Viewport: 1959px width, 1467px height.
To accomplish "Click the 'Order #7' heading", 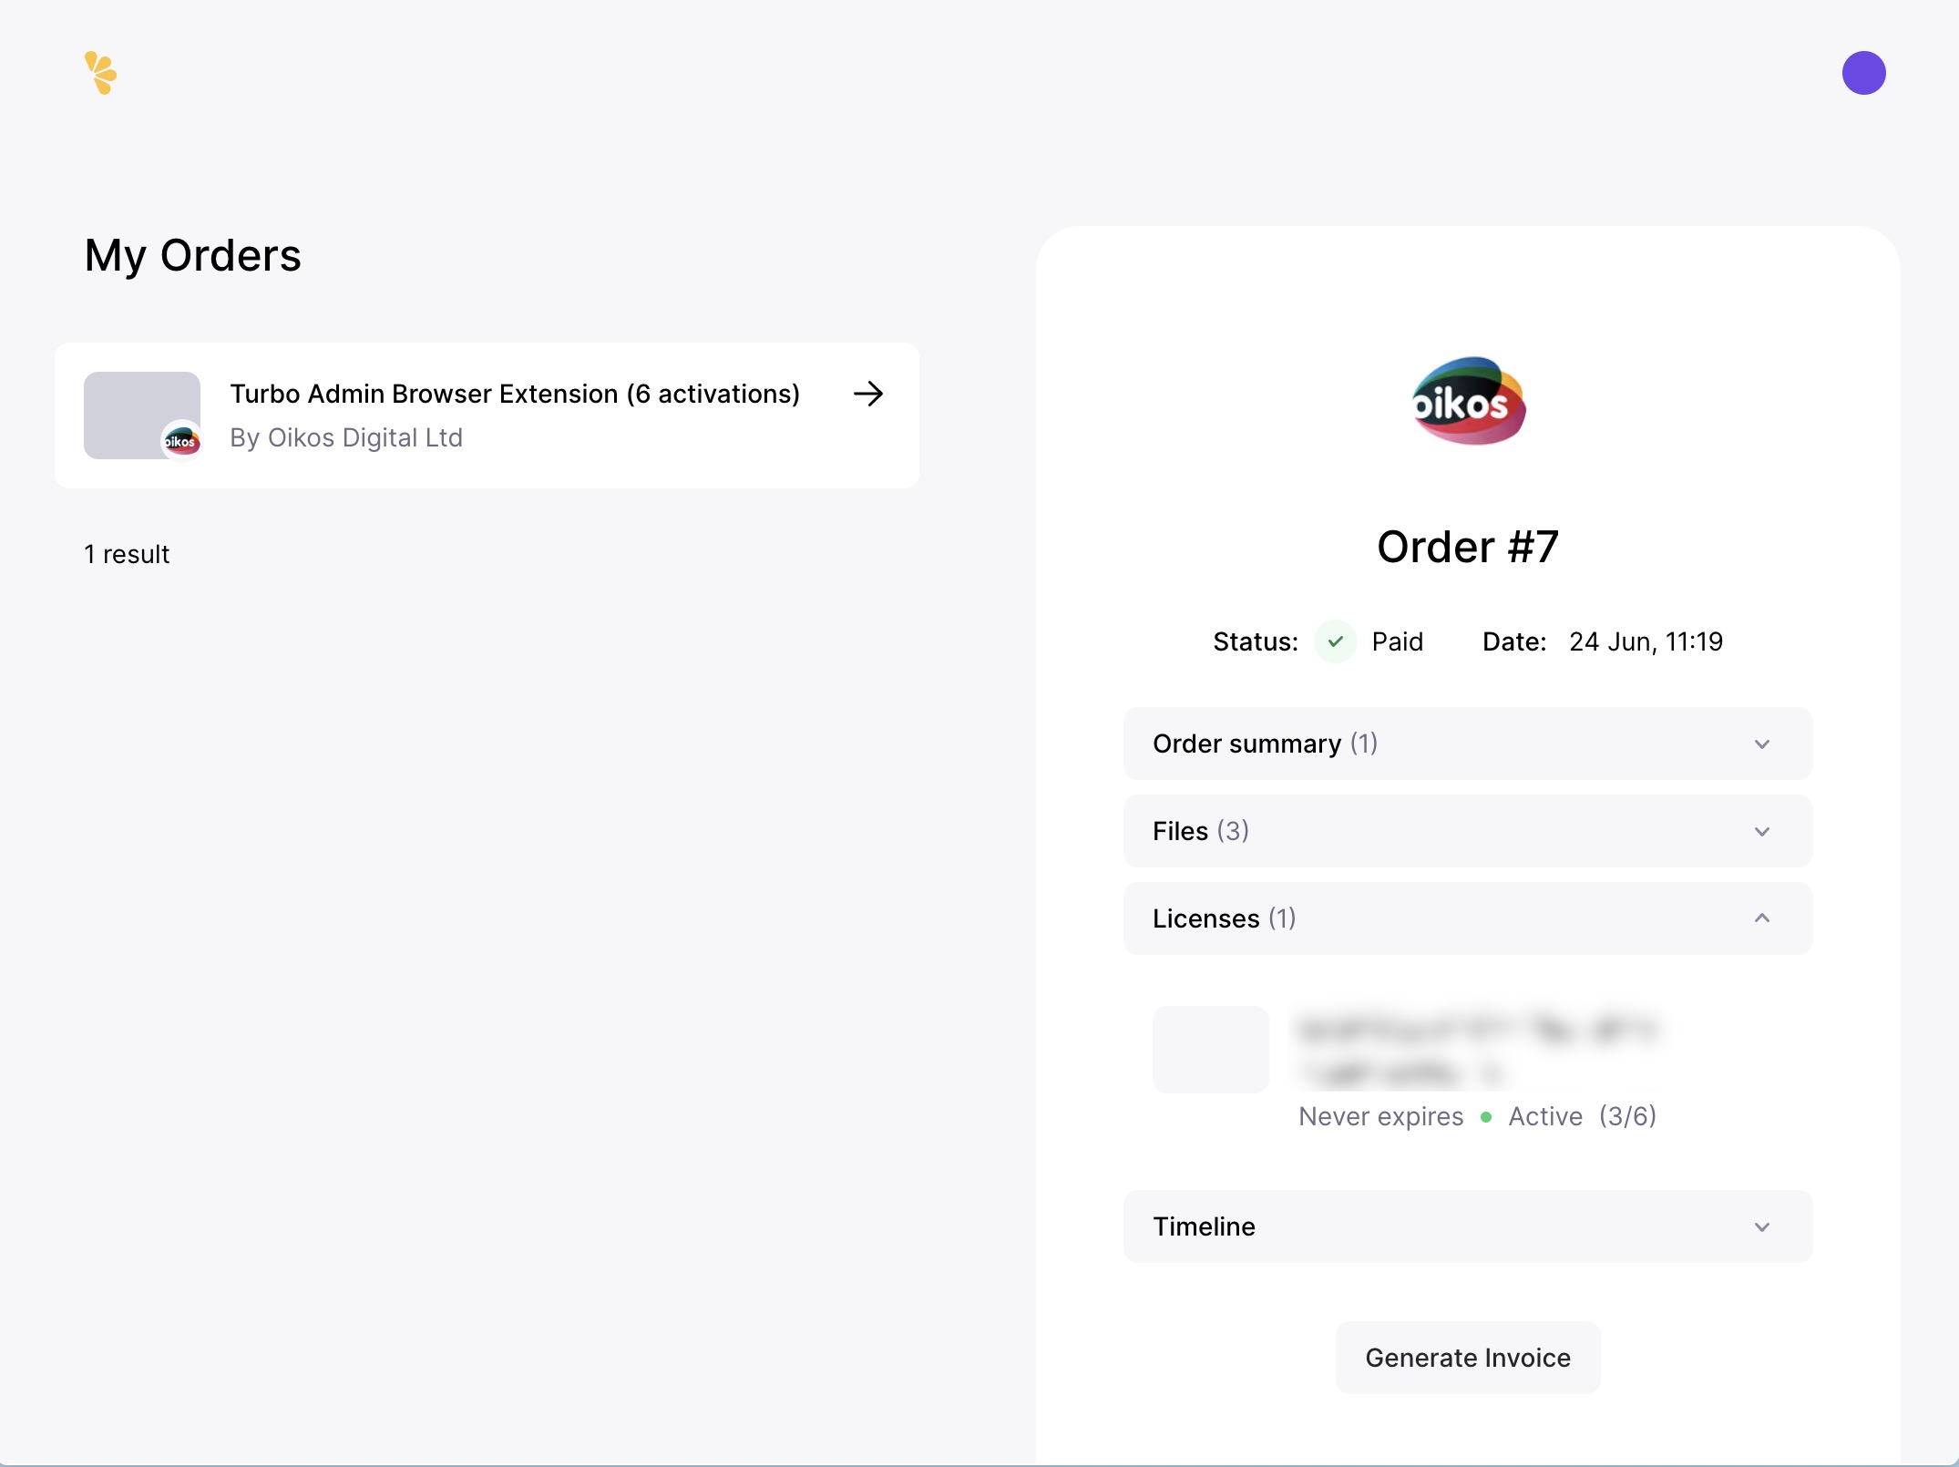I will [1468, 547].
